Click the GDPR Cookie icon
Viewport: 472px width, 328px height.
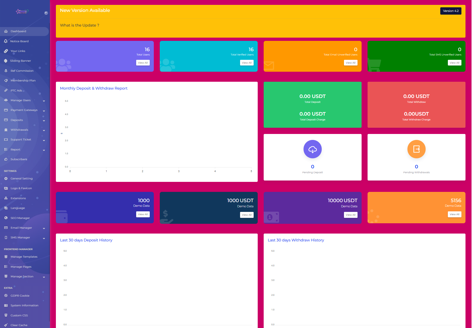tap(6, 296)
